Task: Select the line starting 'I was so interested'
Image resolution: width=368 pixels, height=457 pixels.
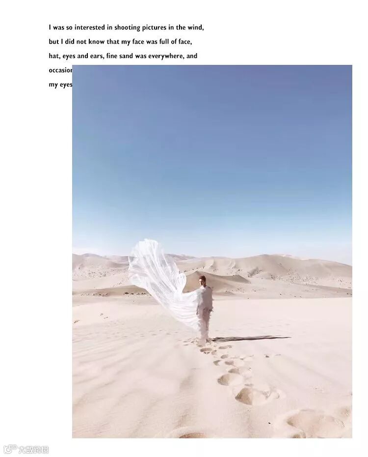Action: pyautogui.click(x=126, y=28)
